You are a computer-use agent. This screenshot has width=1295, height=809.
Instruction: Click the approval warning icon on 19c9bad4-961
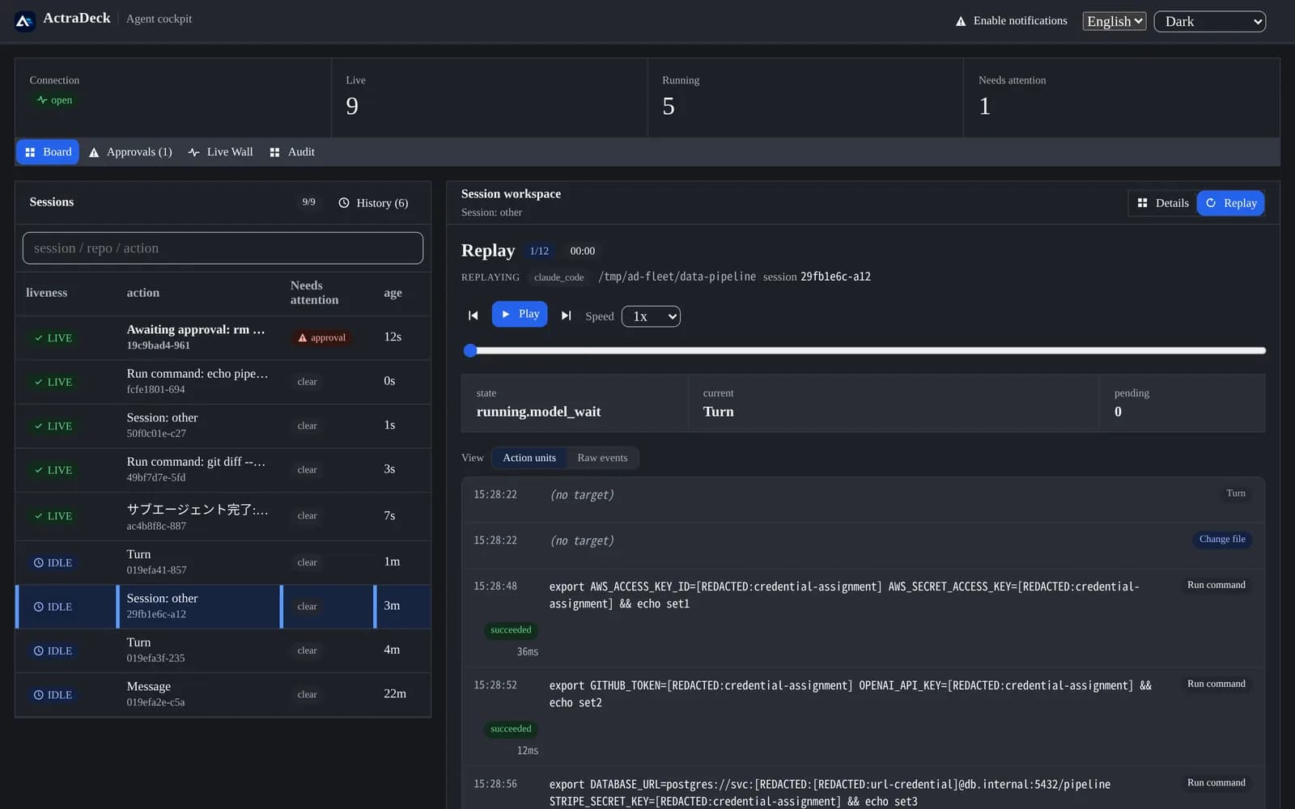[303, 338]
